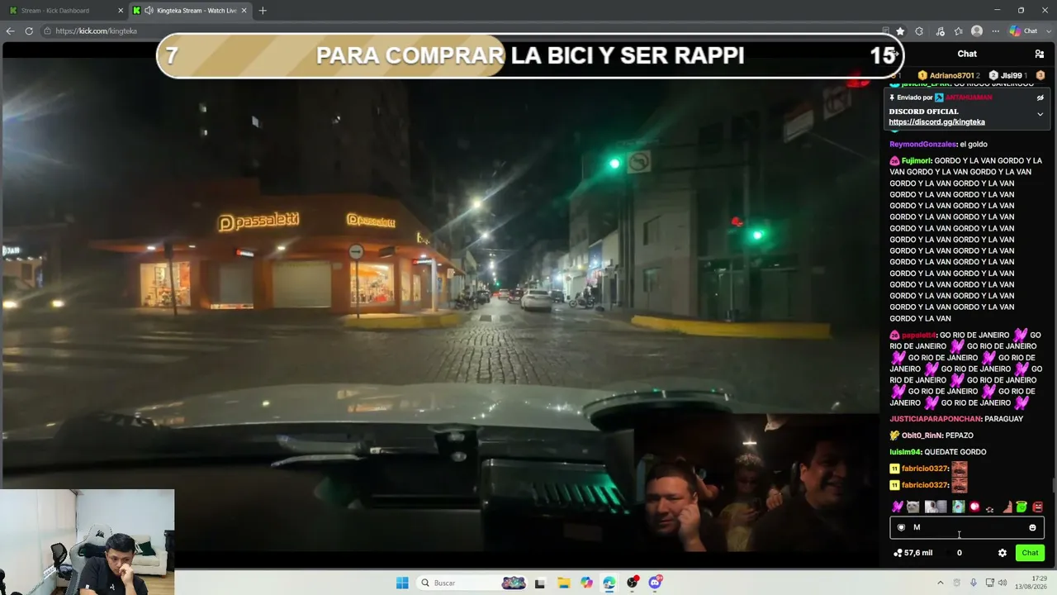Click the chat message input field
This screenshot has width=1057, height=595.
coord(966,527)
